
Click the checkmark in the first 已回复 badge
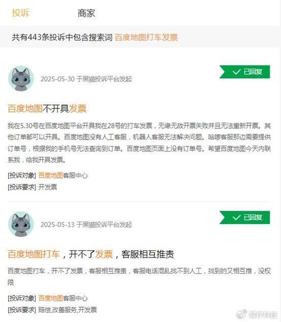(x=236, y=72)
